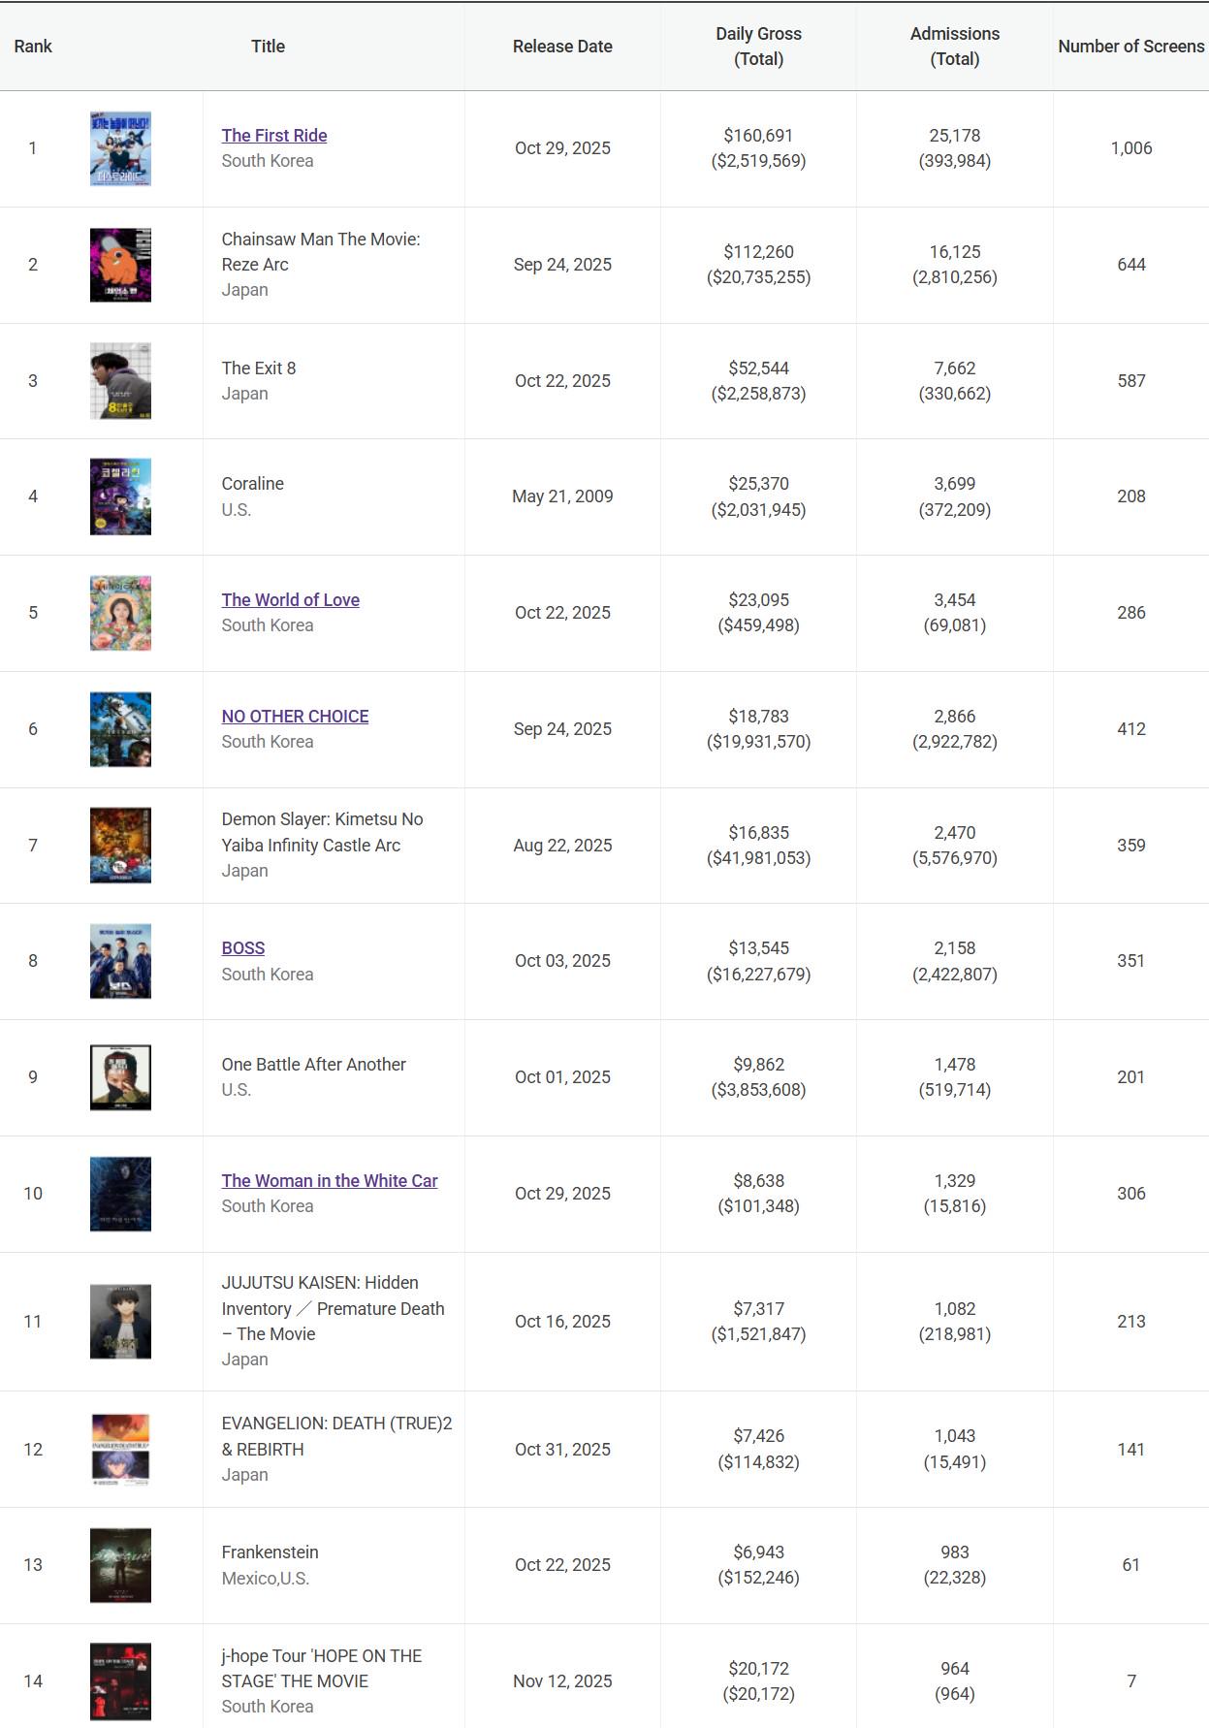
Task: Click the Rank column header
Action: click(x=33, y=47)
